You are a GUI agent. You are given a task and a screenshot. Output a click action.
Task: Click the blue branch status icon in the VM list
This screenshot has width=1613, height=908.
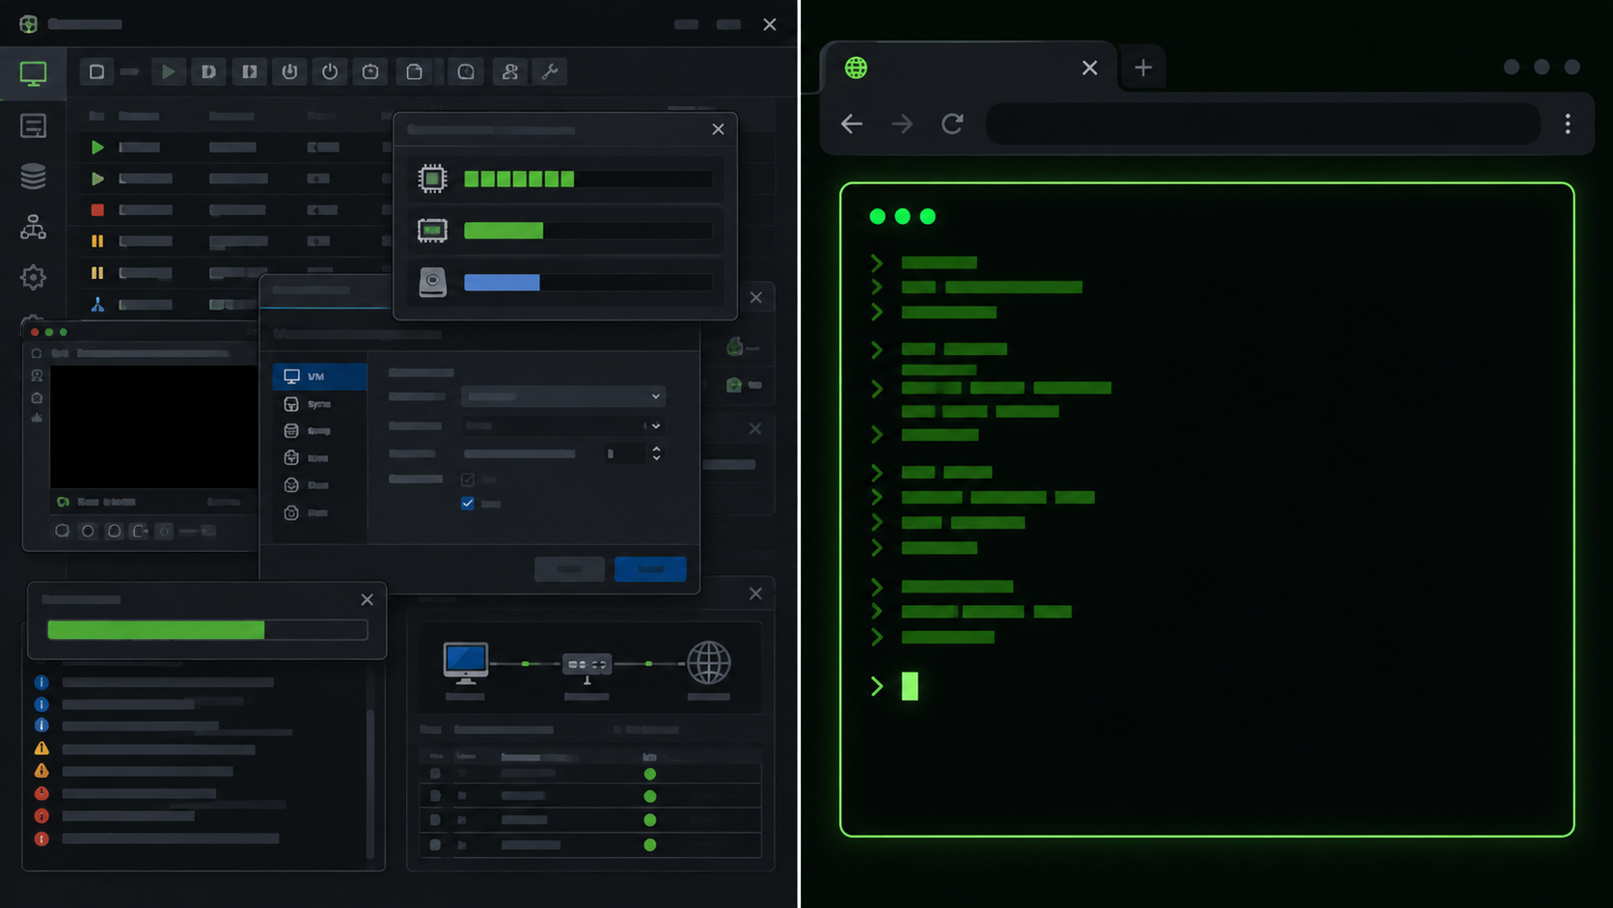click(97, 304)
